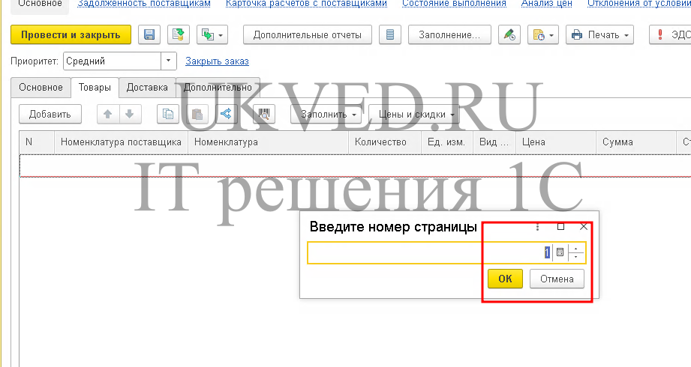Open the create-based-on dropdown icon
Image resolution: width=691 pixels, height=367 pixels.
pos(212,34)
